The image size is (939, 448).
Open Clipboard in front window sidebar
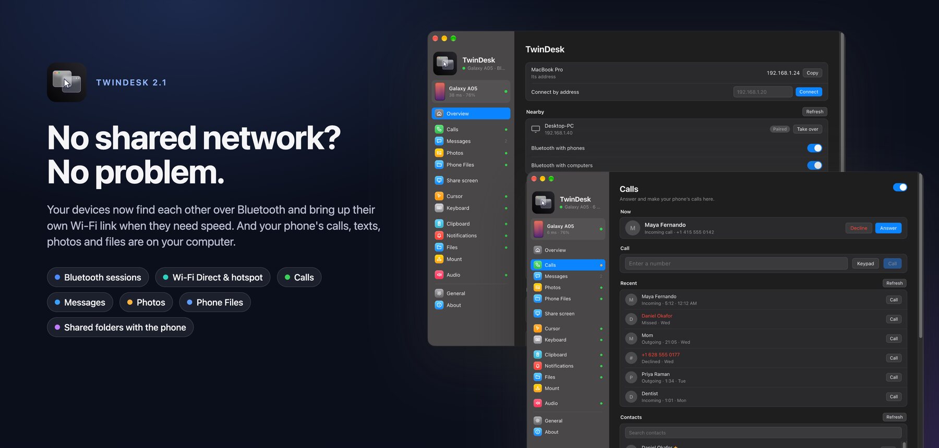(568, 355)
